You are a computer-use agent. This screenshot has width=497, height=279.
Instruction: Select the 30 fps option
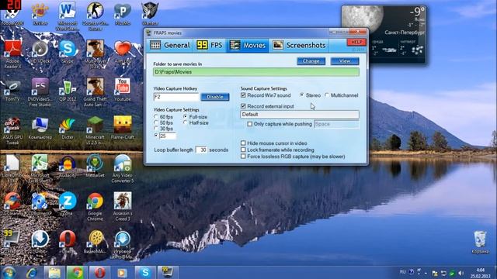(156, 129)
